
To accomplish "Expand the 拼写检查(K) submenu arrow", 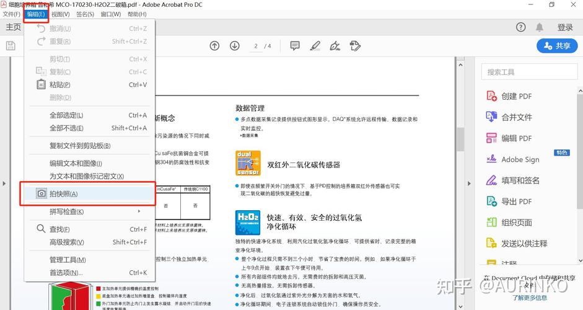I will [x=139, y=211].
